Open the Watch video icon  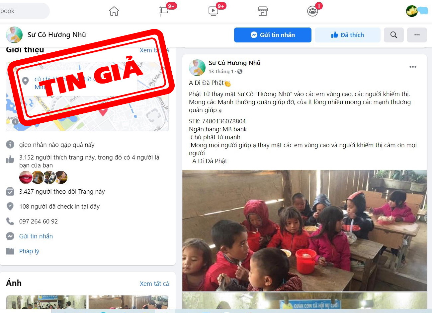(x=213, y=11)
